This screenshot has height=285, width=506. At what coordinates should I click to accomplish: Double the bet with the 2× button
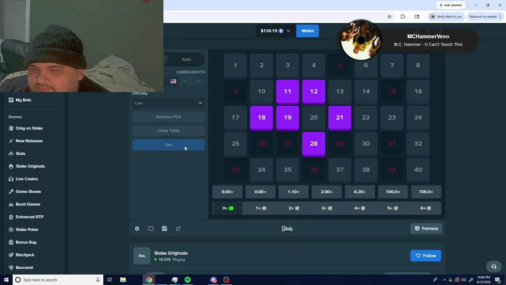198,81
